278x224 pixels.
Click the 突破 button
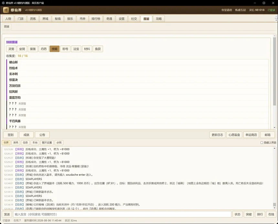249,214
